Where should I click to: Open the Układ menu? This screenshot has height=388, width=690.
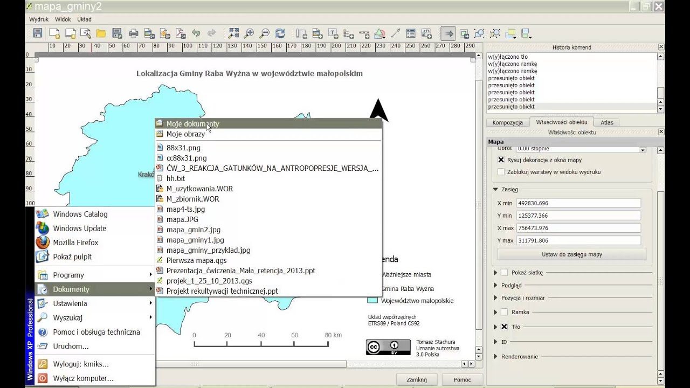(84, 19)
